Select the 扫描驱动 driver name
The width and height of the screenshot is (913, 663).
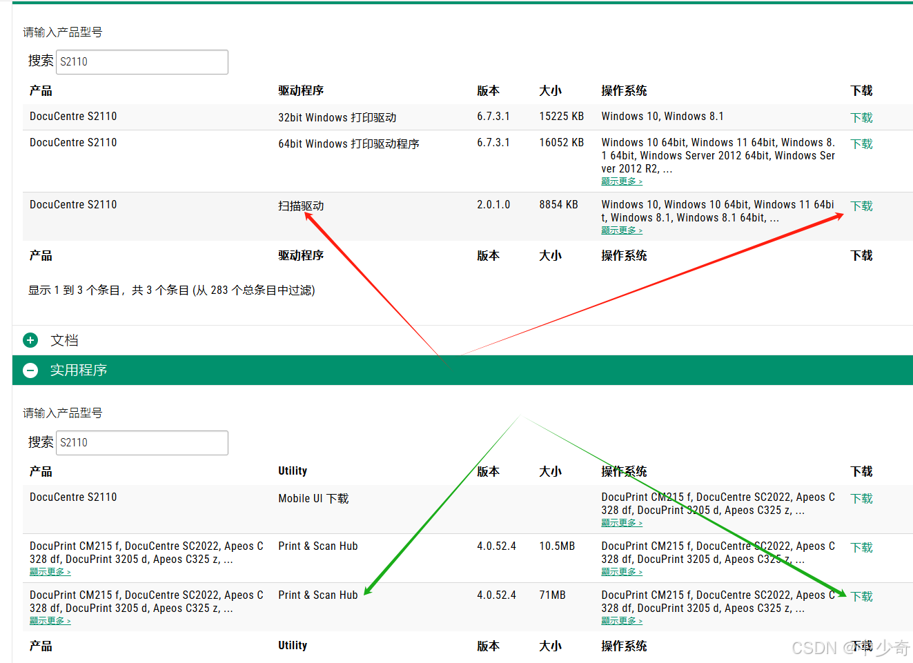click(x=301, y=206)
